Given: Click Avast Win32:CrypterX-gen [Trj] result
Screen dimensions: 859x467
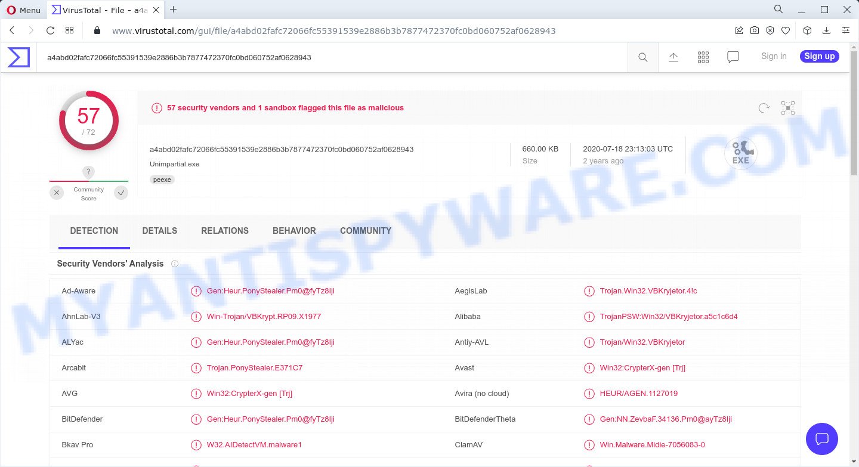Looking at the screenshot, I should pyautogui.click(x=642, y=368).
